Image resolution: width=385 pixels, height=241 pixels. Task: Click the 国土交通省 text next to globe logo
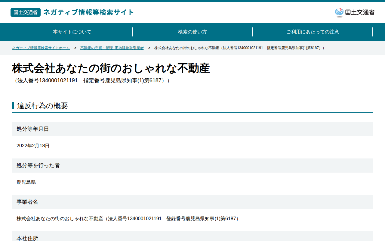tap(360, 12)
